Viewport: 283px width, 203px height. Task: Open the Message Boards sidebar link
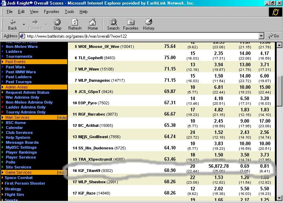(x=22, y=142)
